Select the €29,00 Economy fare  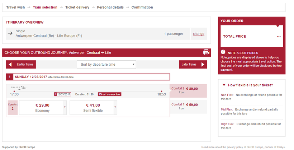42,108
